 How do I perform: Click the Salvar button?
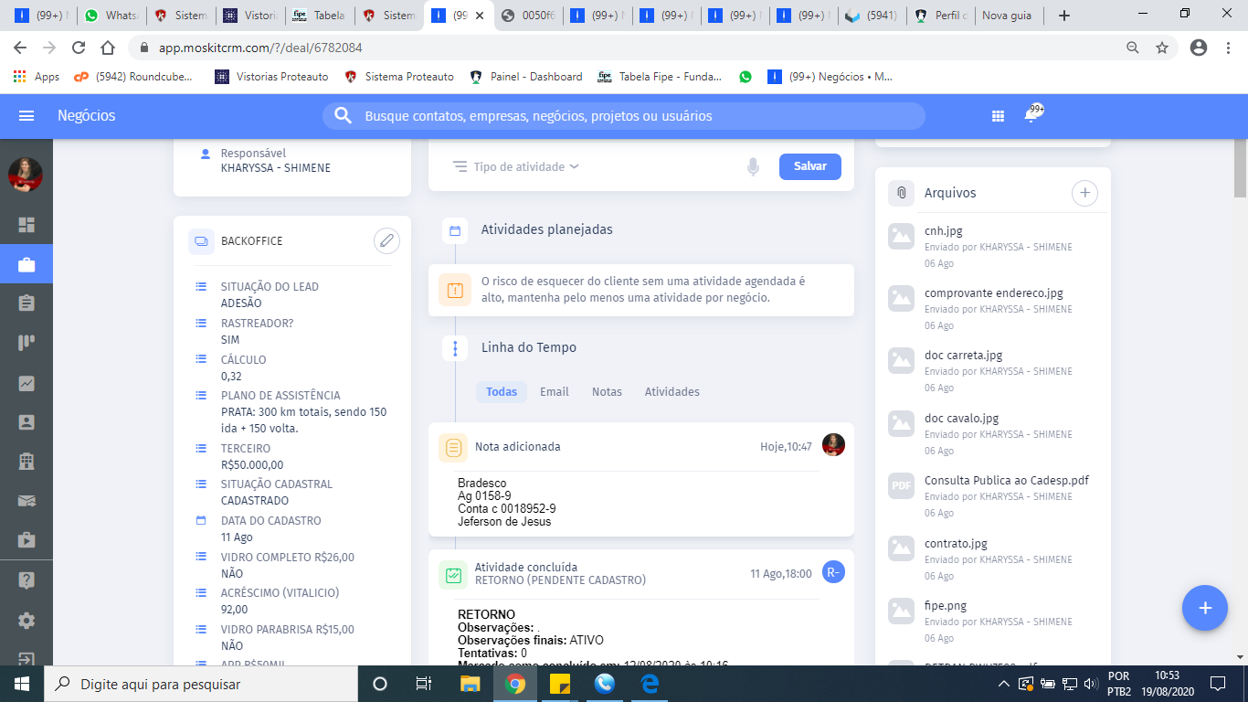tap(809, 166)
